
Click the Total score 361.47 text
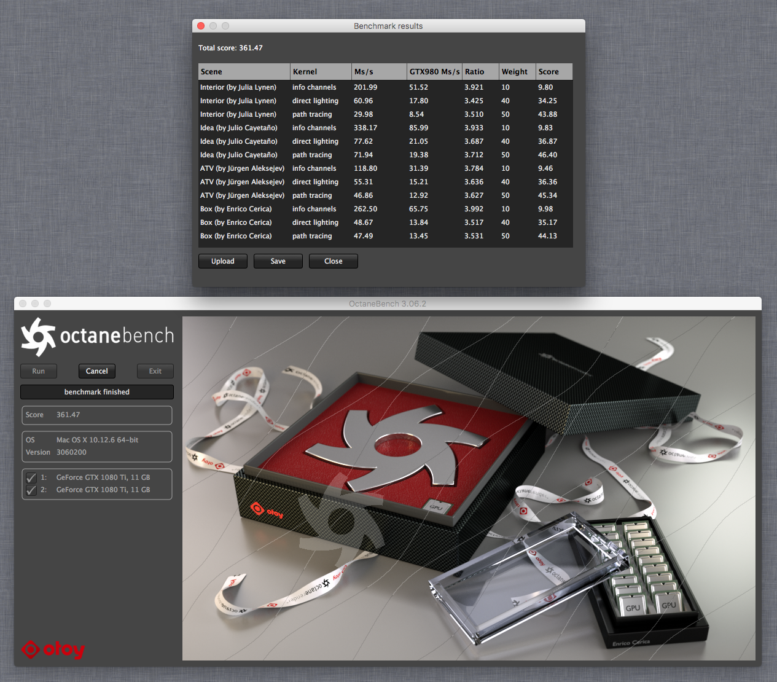[x=230, y=48]
